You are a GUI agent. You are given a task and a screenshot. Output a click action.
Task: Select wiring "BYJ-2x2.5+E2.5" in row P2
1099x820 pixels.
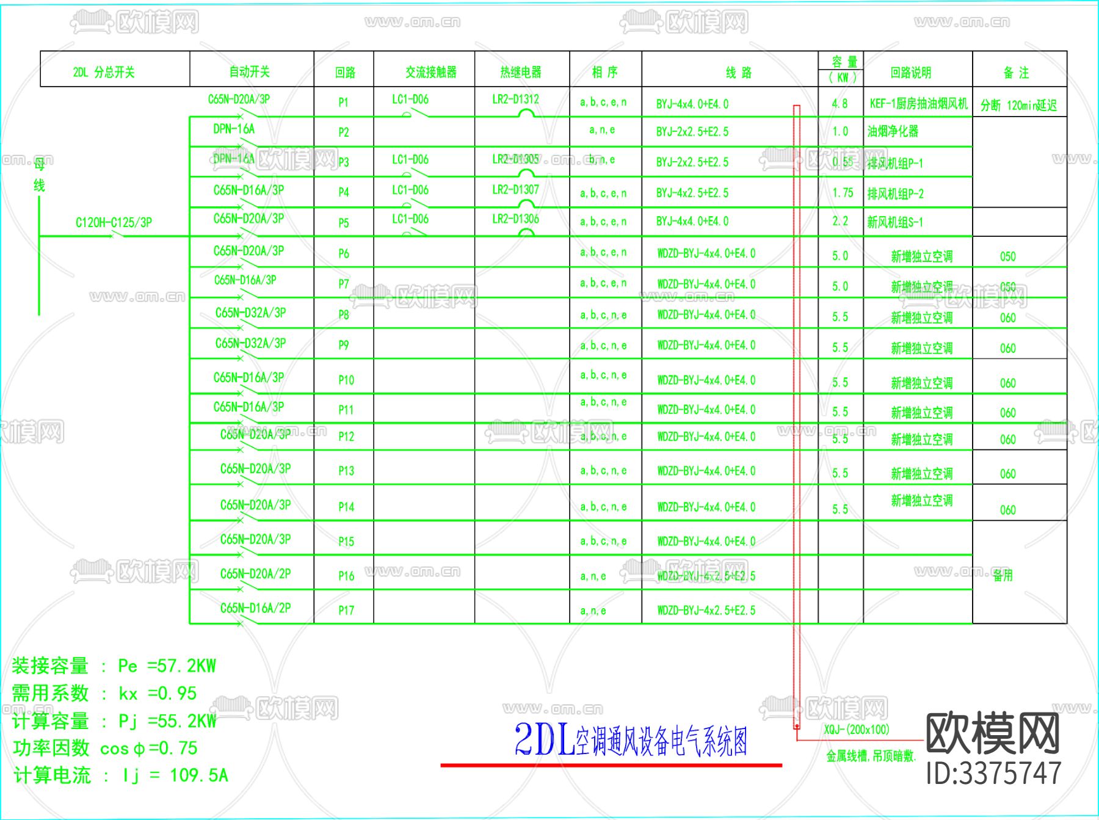pyautogui.click(x=692, y=132)
